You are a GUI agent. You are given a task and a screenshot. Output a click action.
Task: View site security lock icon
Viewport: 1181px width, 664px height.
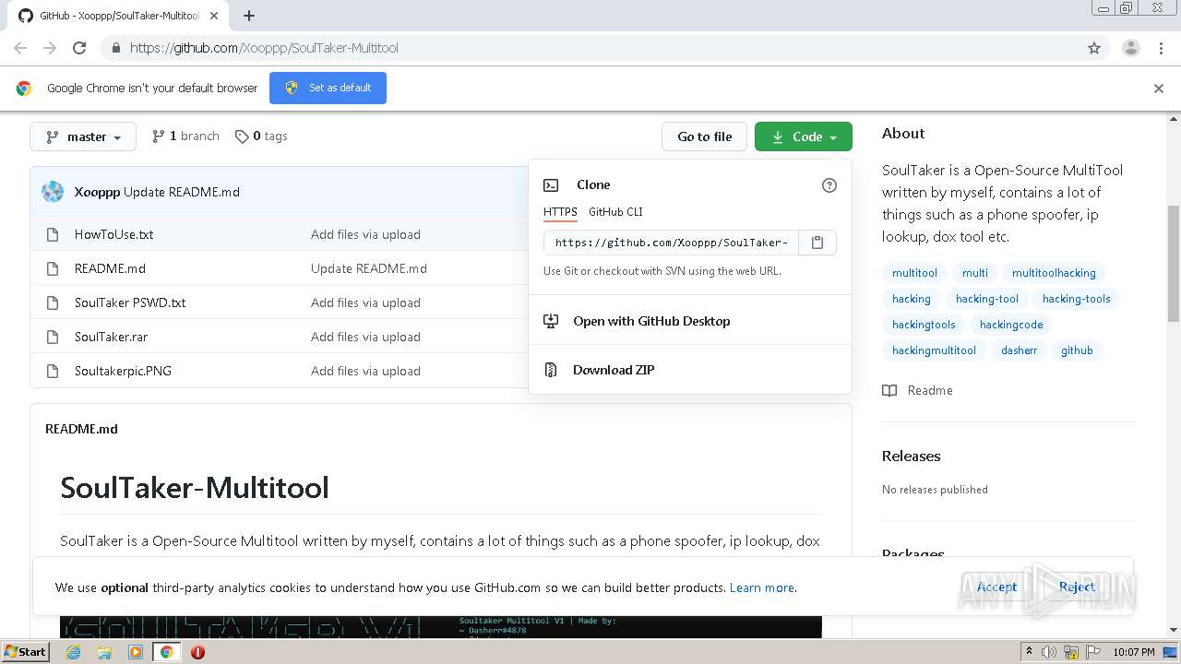coord(115,48)
